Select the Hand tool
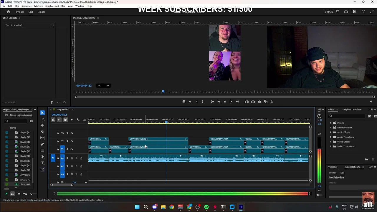Viewport: 377px width, 212px height. pyautogui.click(x=42, y=157)
